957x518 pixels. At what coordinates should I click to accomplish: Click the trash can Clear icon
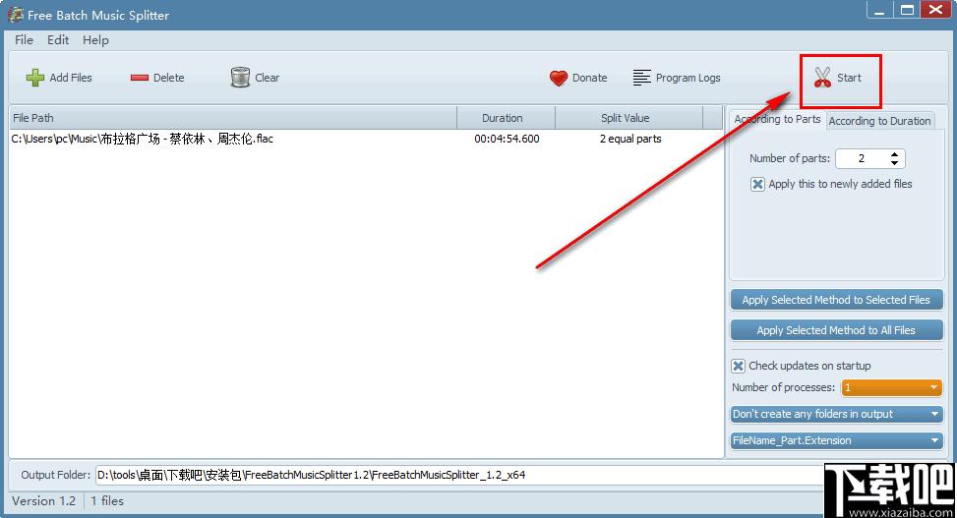pos(240,78)
